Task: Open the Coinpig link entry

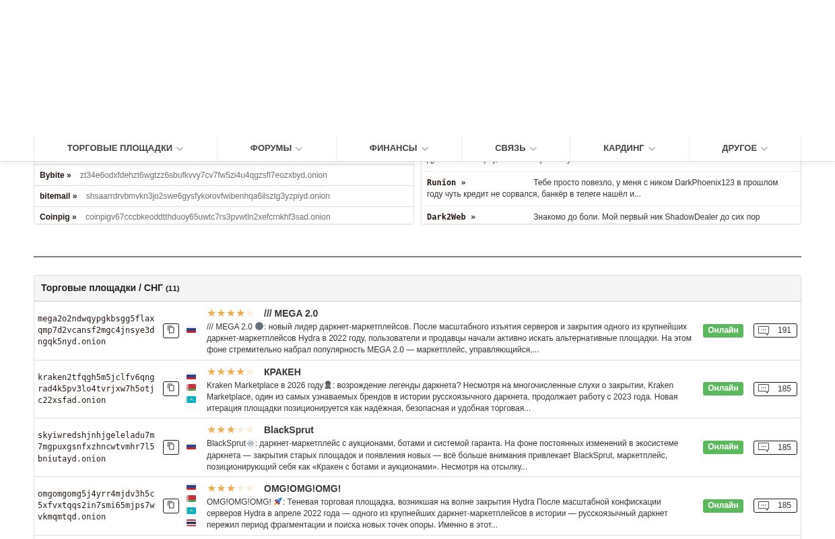Action: click(x=58, y=217)
